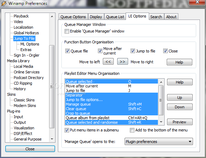
Task: Open the About tab
Action: [171, 17]
